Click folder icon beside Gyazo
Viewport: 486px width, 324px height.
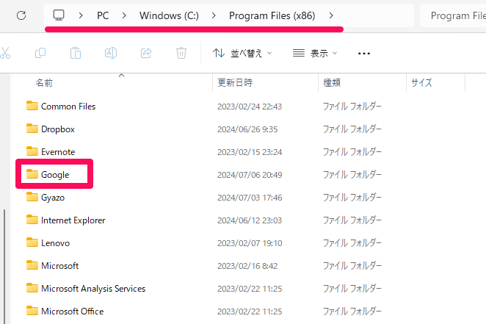[32, 197]
